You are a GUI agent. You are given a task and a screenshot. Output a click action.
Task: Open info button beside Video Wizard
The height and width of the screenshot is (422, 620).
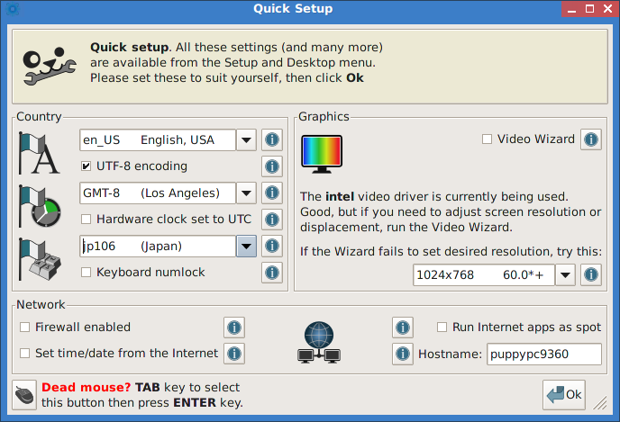point(591,139)
